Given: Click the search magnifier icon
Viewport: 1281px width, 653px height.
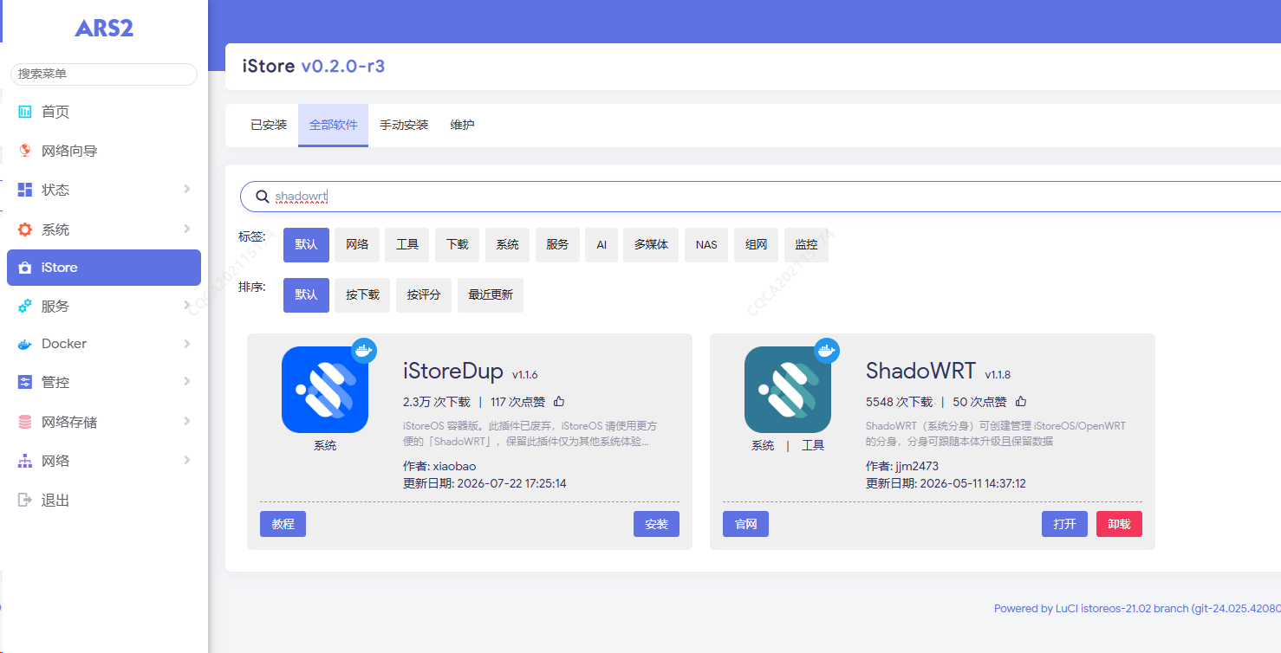Looking at the screenshot, I should [262, 197].
